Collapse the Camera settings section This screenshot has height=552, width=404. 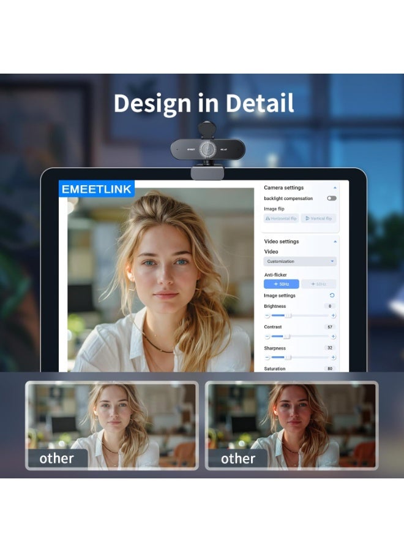click(334, 188)
